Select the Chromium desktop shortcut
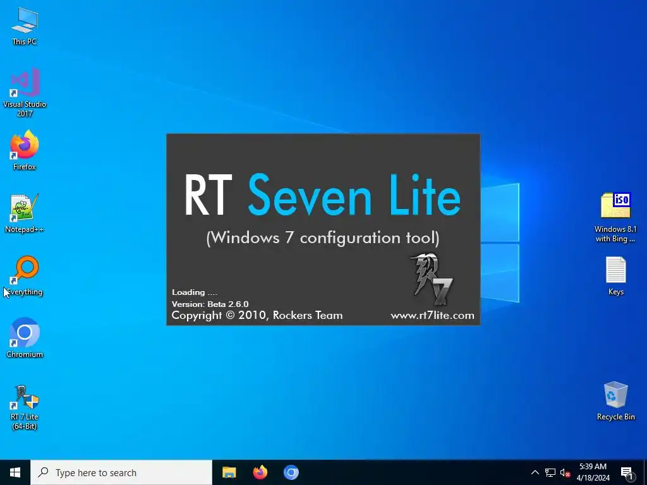Screen dimensions: 647x485 click(x=25, y=338)
